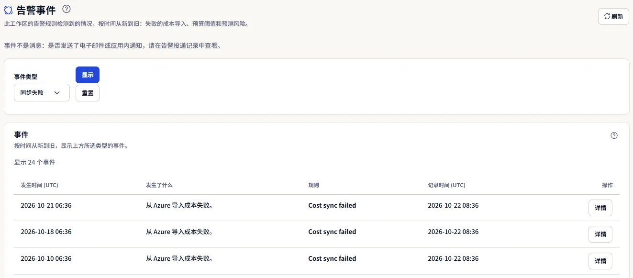
Task: Click the 重置 reset button
Action: (x=88, y=93)
